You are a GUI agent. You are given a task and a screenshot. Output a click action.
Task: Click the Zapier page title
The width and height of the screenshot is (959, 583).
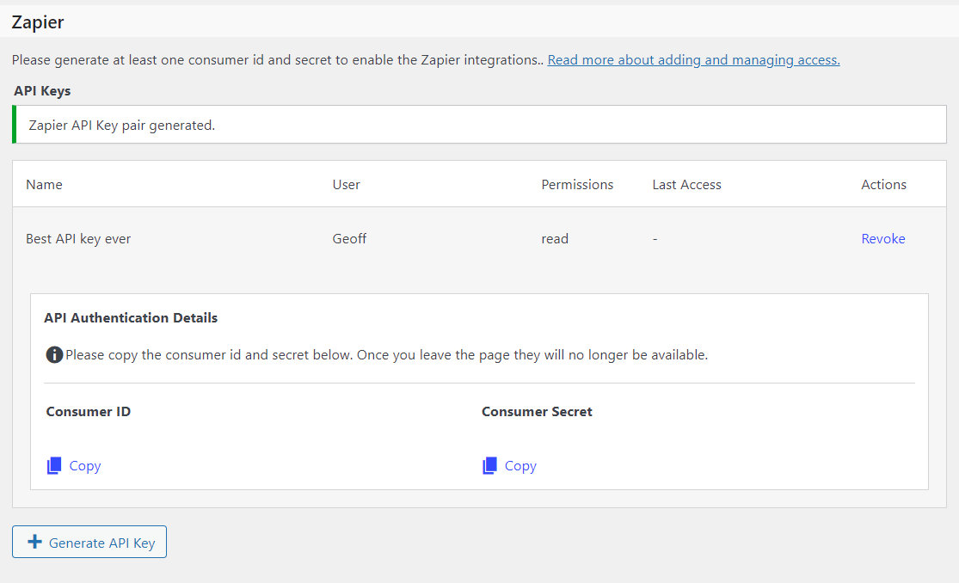pyautogui.click(x=36, y=21)
